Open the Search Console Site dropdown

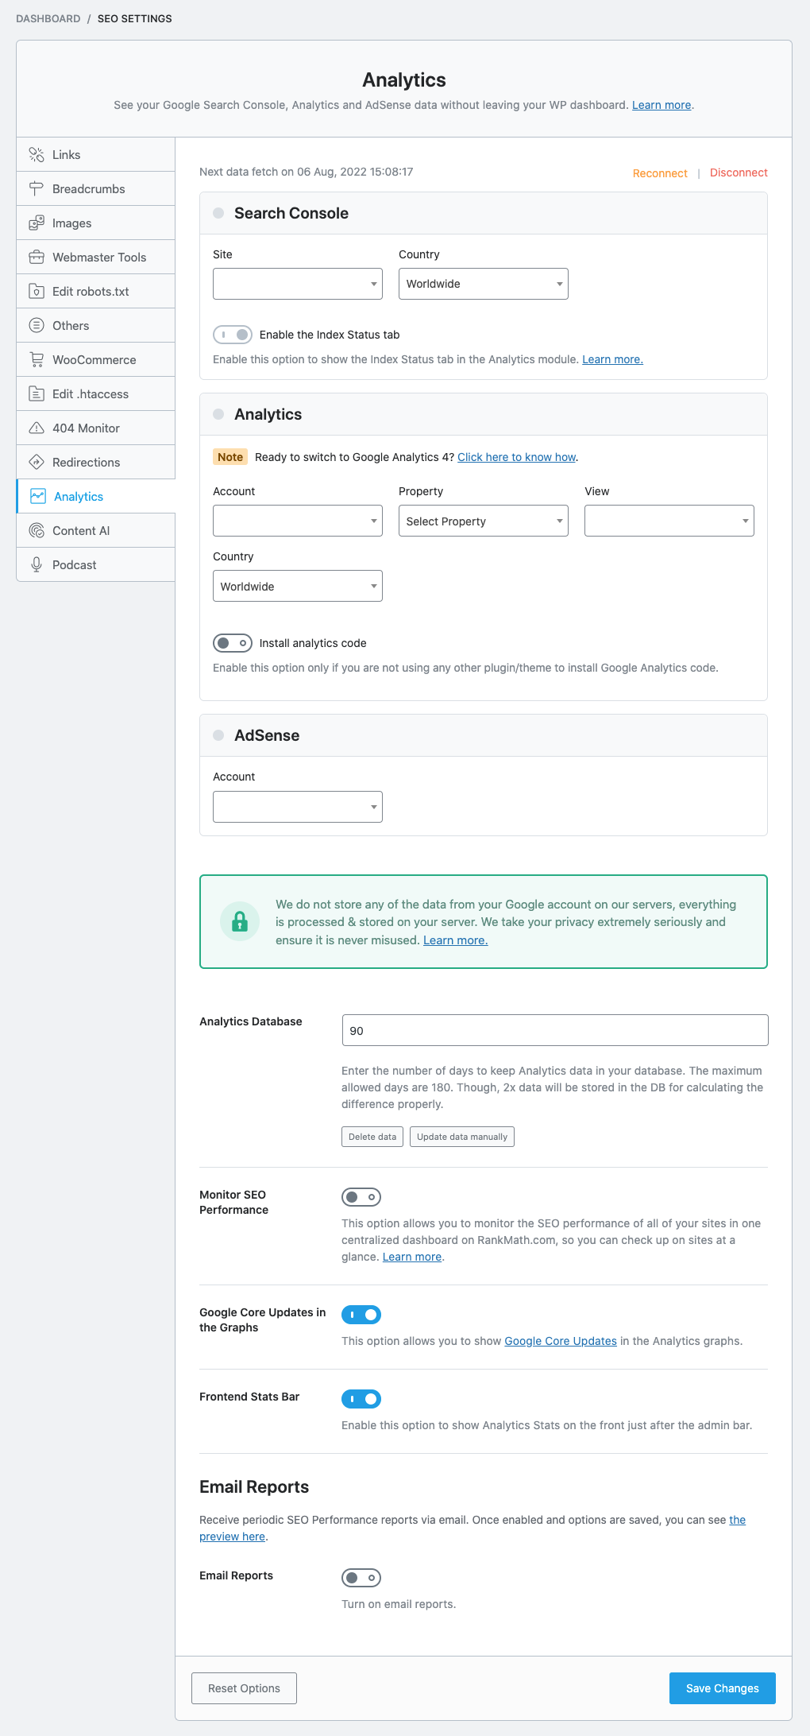297,284
